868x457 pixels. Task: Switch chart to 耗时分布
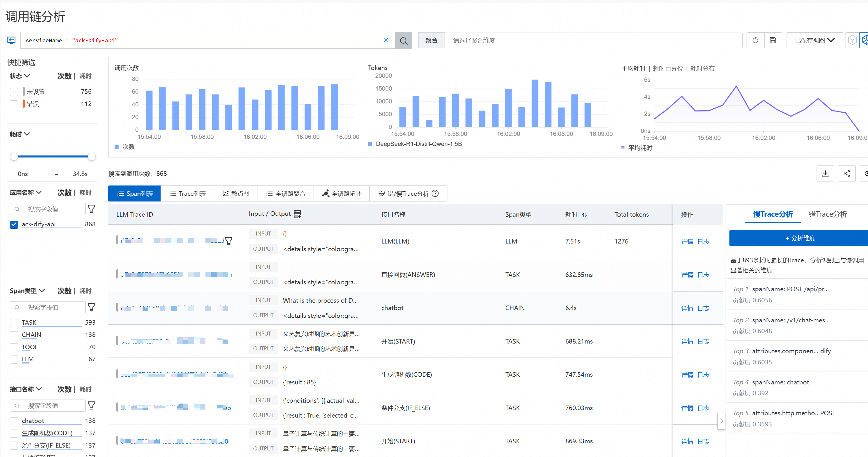[702, 68]
